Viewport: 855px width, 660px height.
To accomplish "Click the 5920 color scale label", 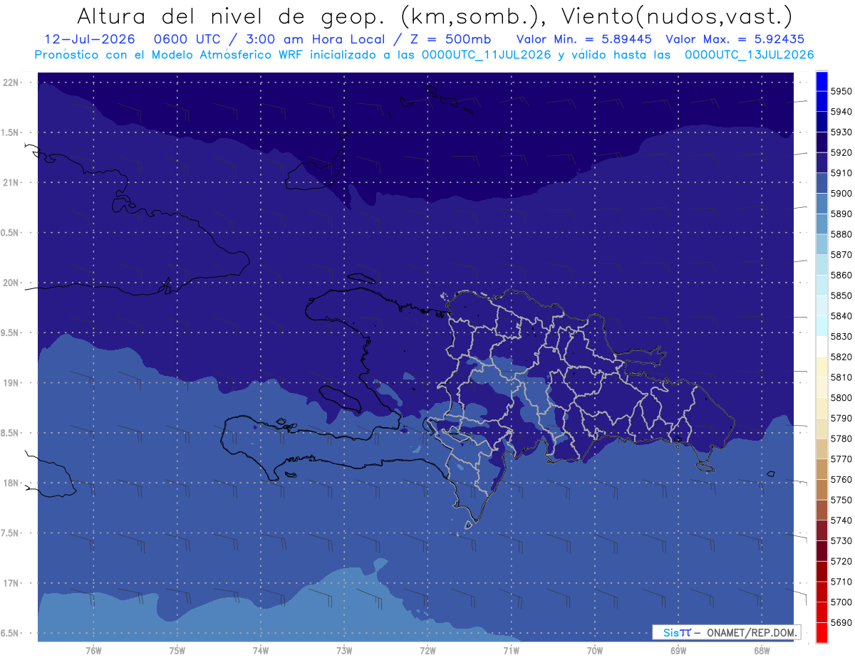I will pyautogui.click(x=841, y=152).
